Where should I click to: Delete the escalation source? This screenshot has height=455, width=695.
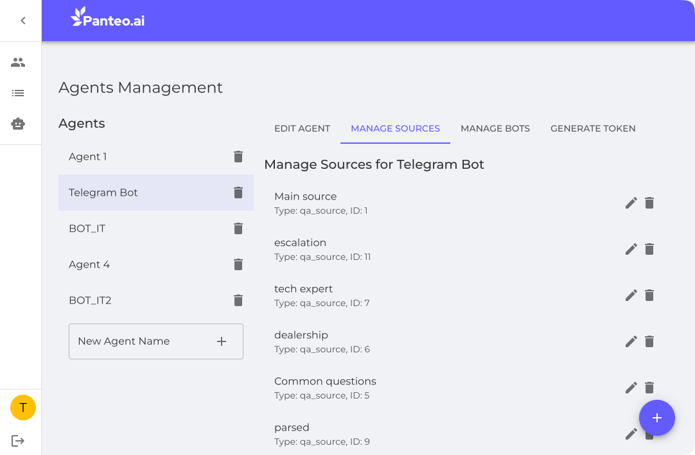point(649,249)
